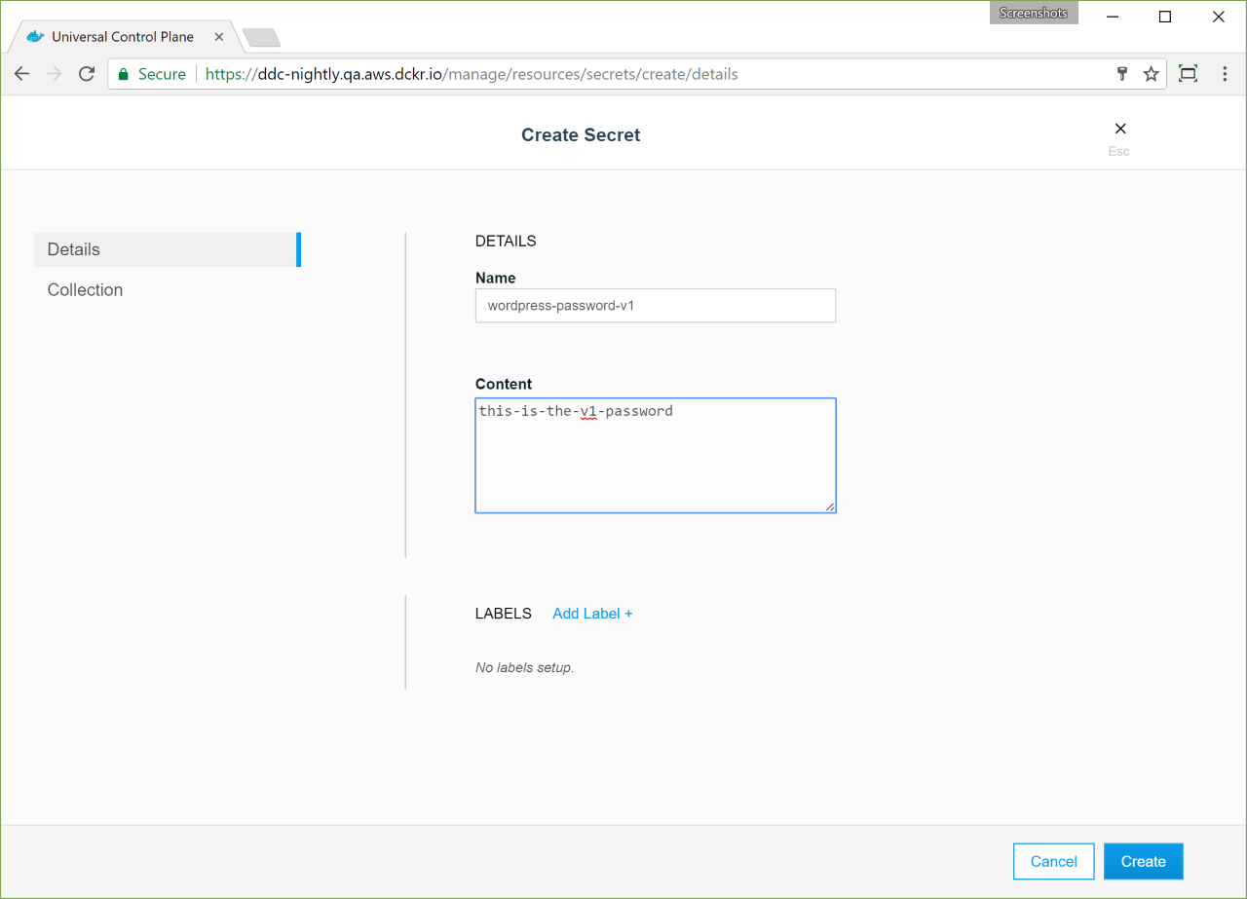Close Create Secret dialog with X
Screen dimensions: 1247x899
pyautogui.click(x=1120, y=129)
